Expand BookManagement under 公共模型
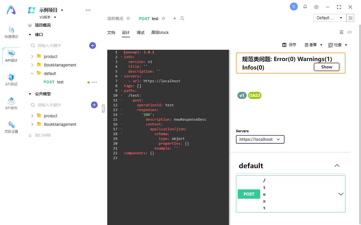 pos(32,124)
